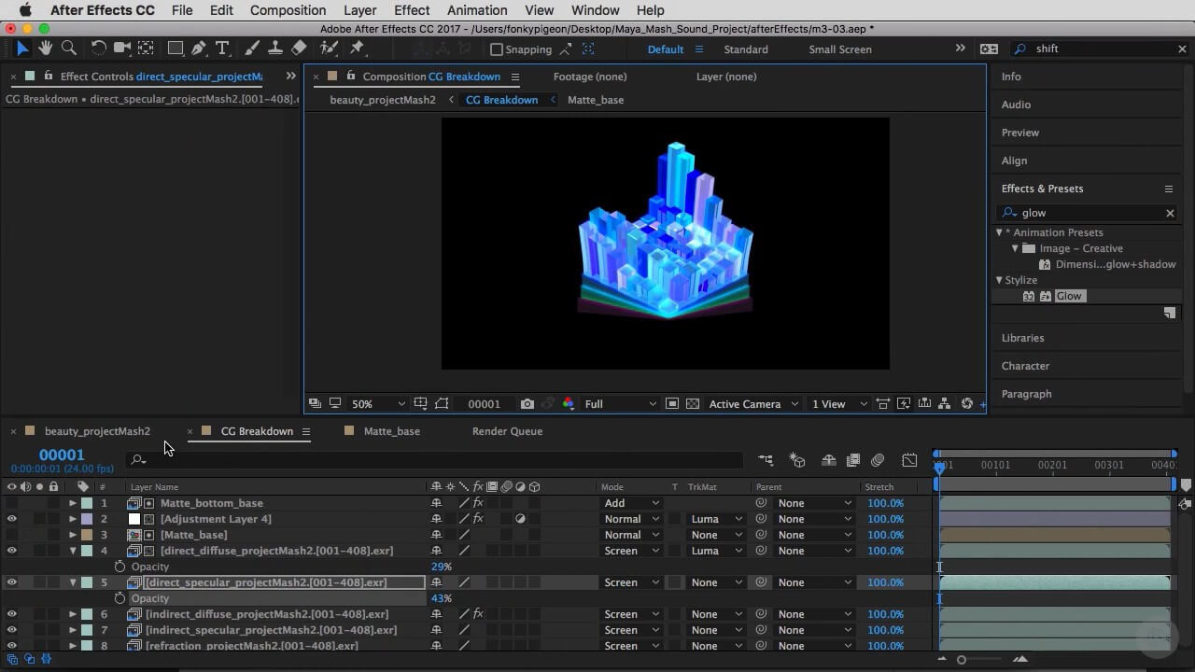Take a snapshot with the camera icon
The width and height of the screenshot is (1195, 672).
coord(527,404)
